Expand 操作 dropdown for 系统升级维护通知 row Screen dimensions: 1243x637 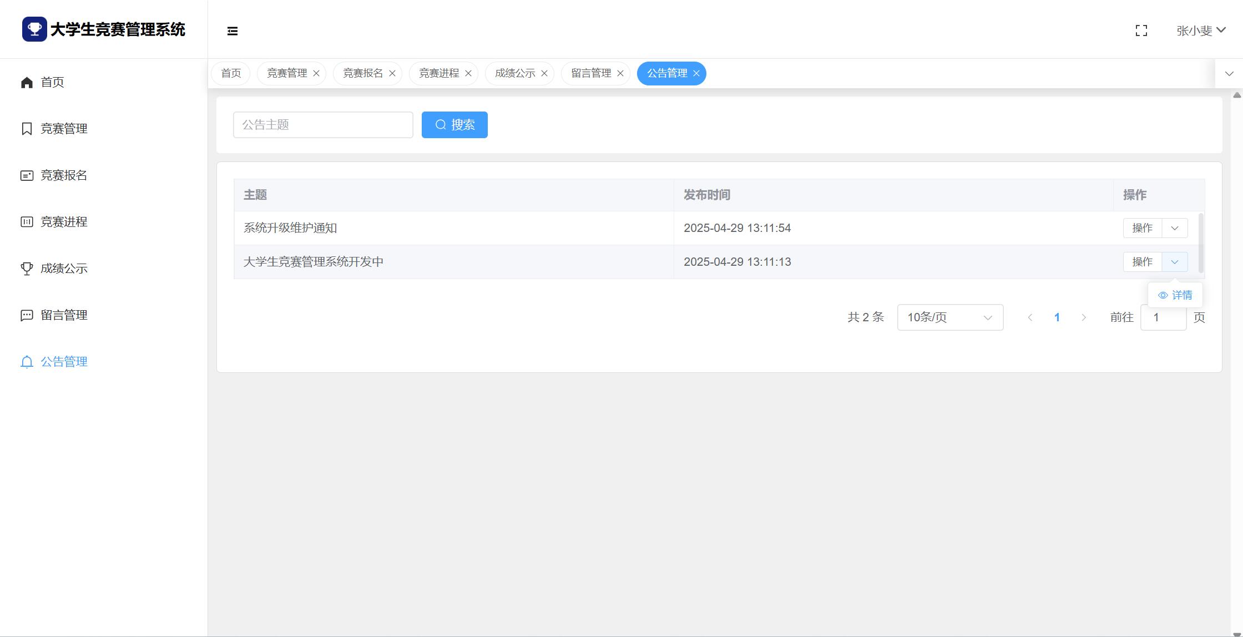point(1174,228)
